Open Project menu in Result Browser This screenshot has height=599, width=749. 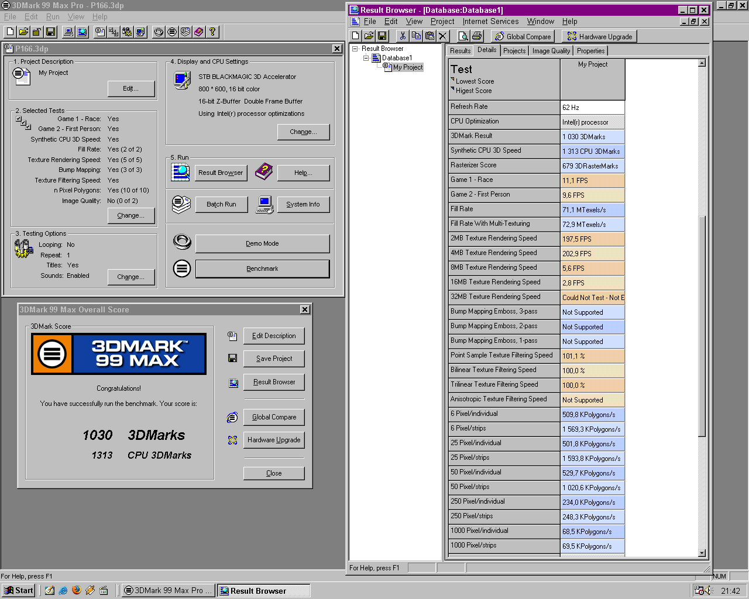(x=442, y=22)
